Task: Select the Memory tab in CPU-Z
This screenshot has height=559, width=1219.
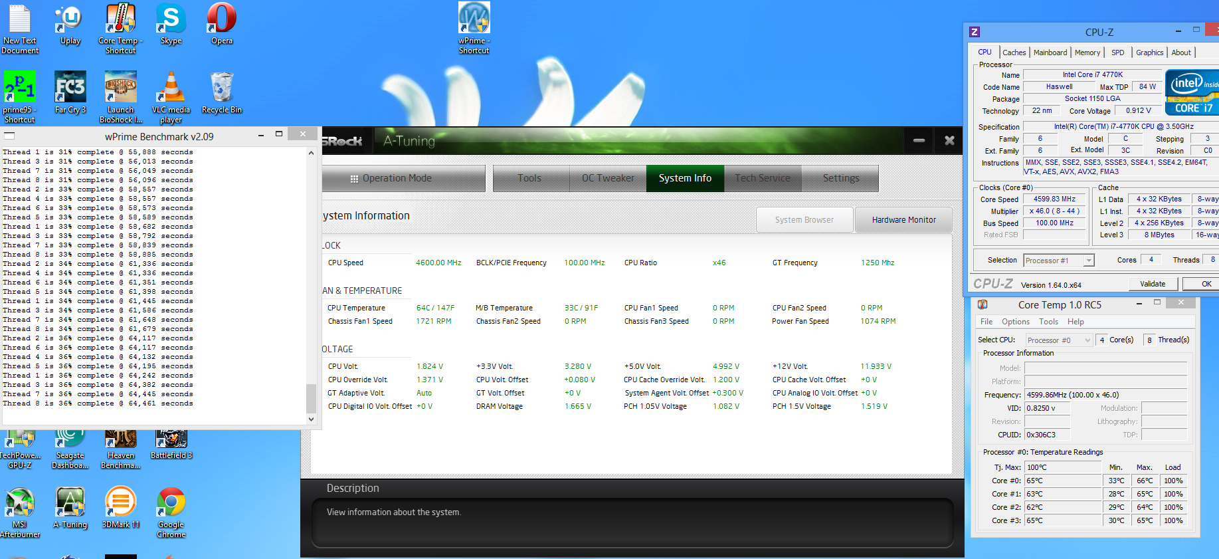Action: pos(1087,53)
